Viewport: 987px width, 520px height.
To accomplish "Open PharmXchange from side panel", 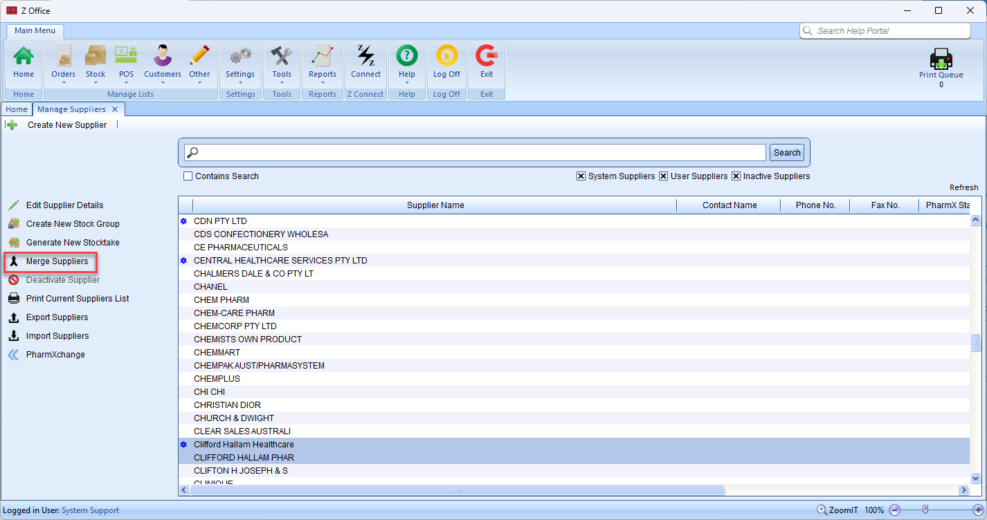I will pos(55,355).
